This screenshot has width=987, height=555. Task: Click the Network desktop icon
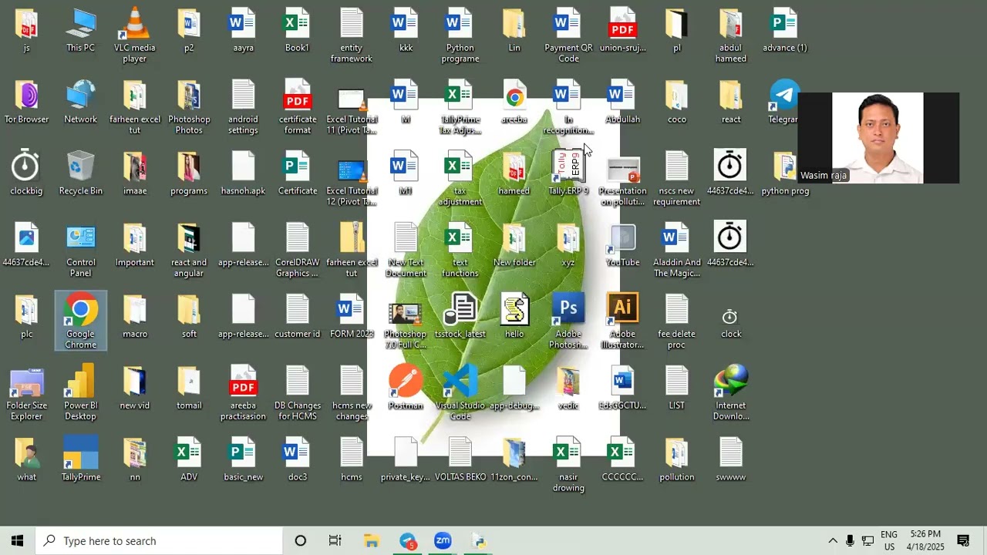[81, 102]
